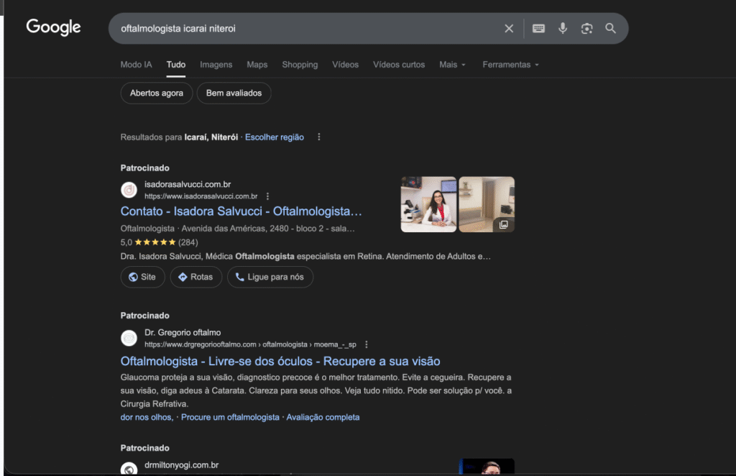The image size is (736, 476).
Task: Switch to Modo IA tab
Action: tap(136, 65)
